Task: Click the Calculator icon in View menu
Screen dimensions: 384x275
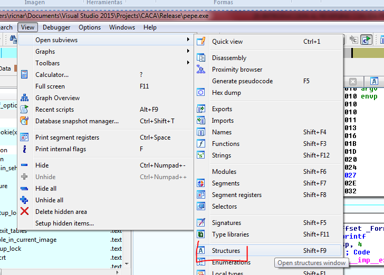Action: coord(24,75)
